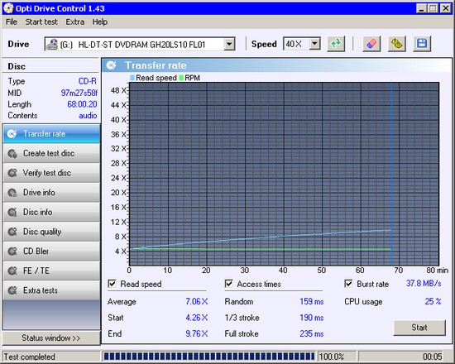The image size is (455, 364).
Task: Toggle the Access times checkbox
Action: (228, 284)
